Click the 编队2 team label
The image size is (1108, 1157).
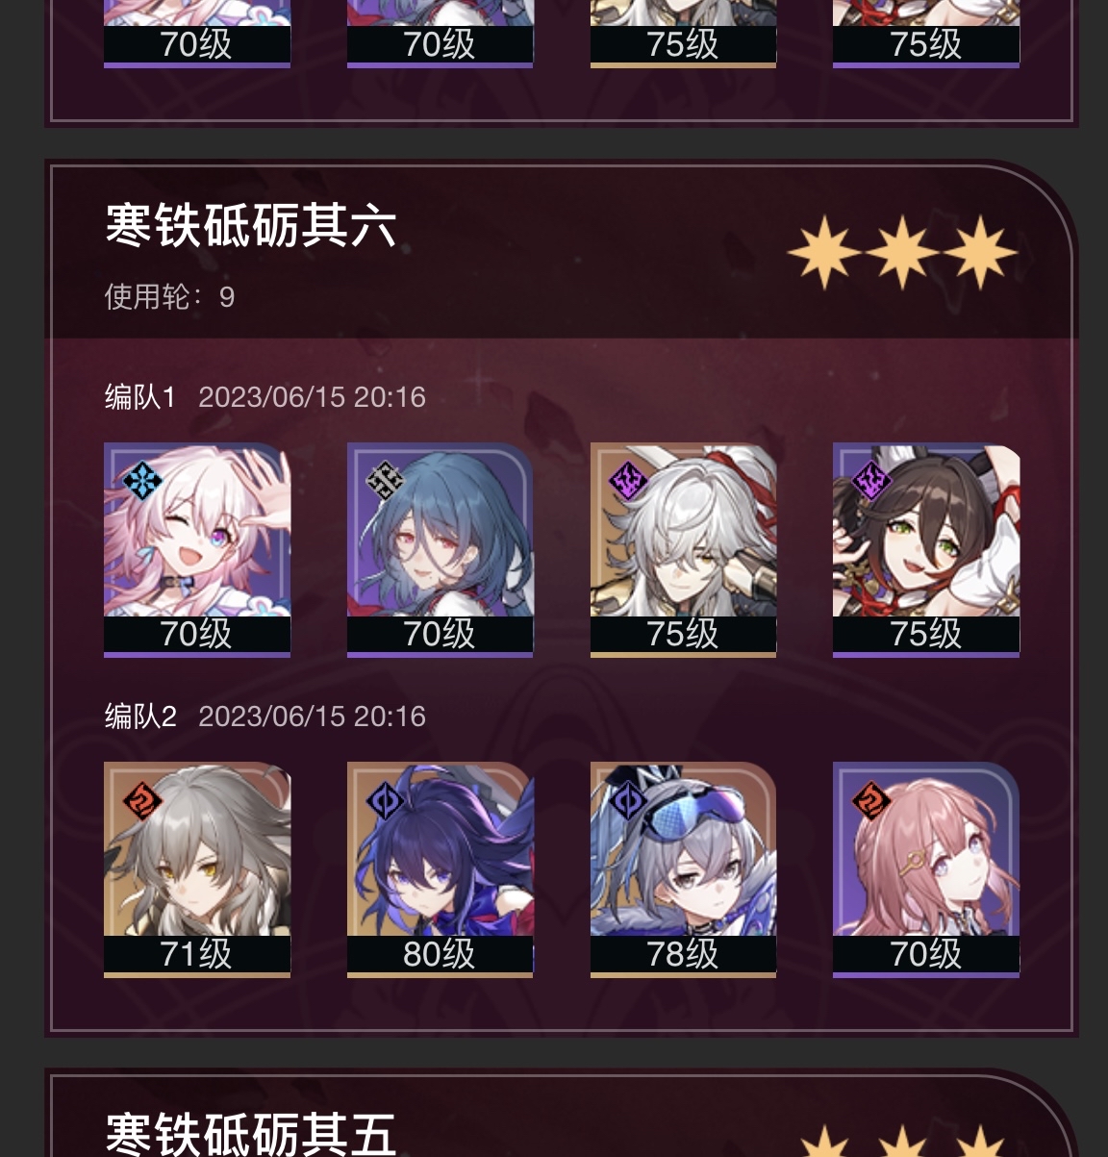[140, 716]
